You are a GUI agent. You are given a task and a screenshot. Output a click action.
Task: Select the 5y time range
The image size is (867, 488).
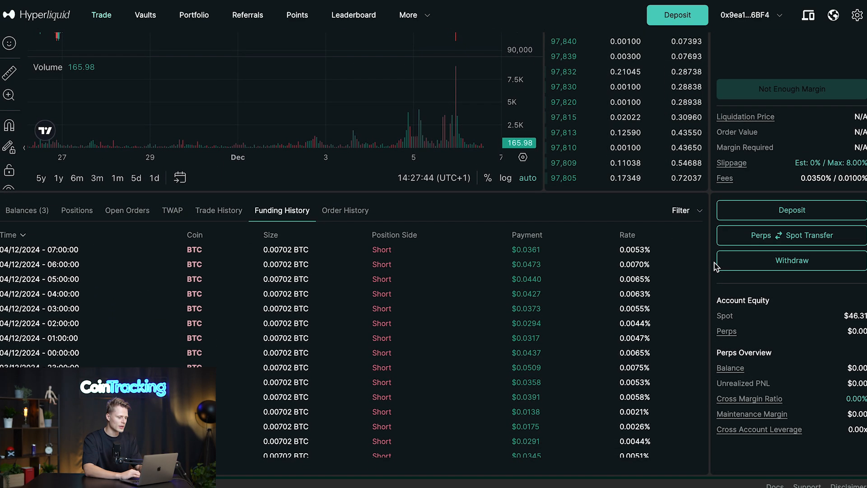41,178
